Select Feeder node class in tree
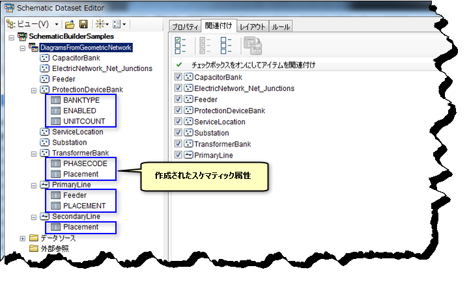469x285 pixels. (x=63, y=79)
